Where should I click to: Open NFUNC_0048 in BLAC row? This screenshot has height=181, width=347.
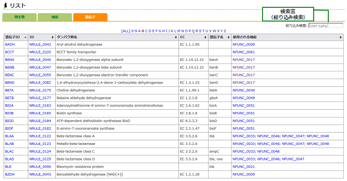click(268, 151)
